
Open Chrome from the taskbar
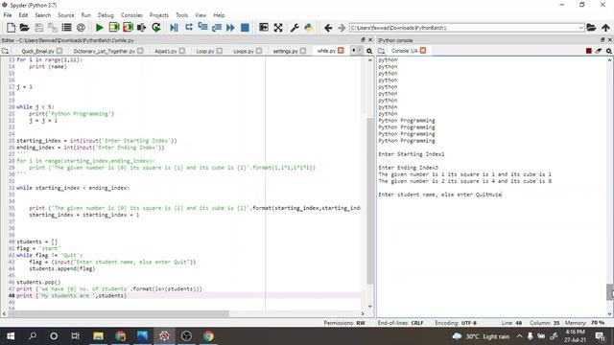point(208,336)
